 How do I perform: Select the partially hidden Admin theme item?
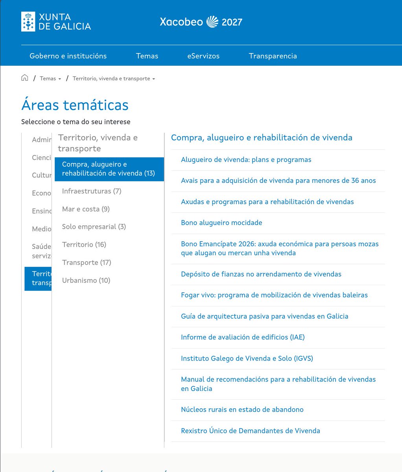pyautogui.click(x=41, y=140)
